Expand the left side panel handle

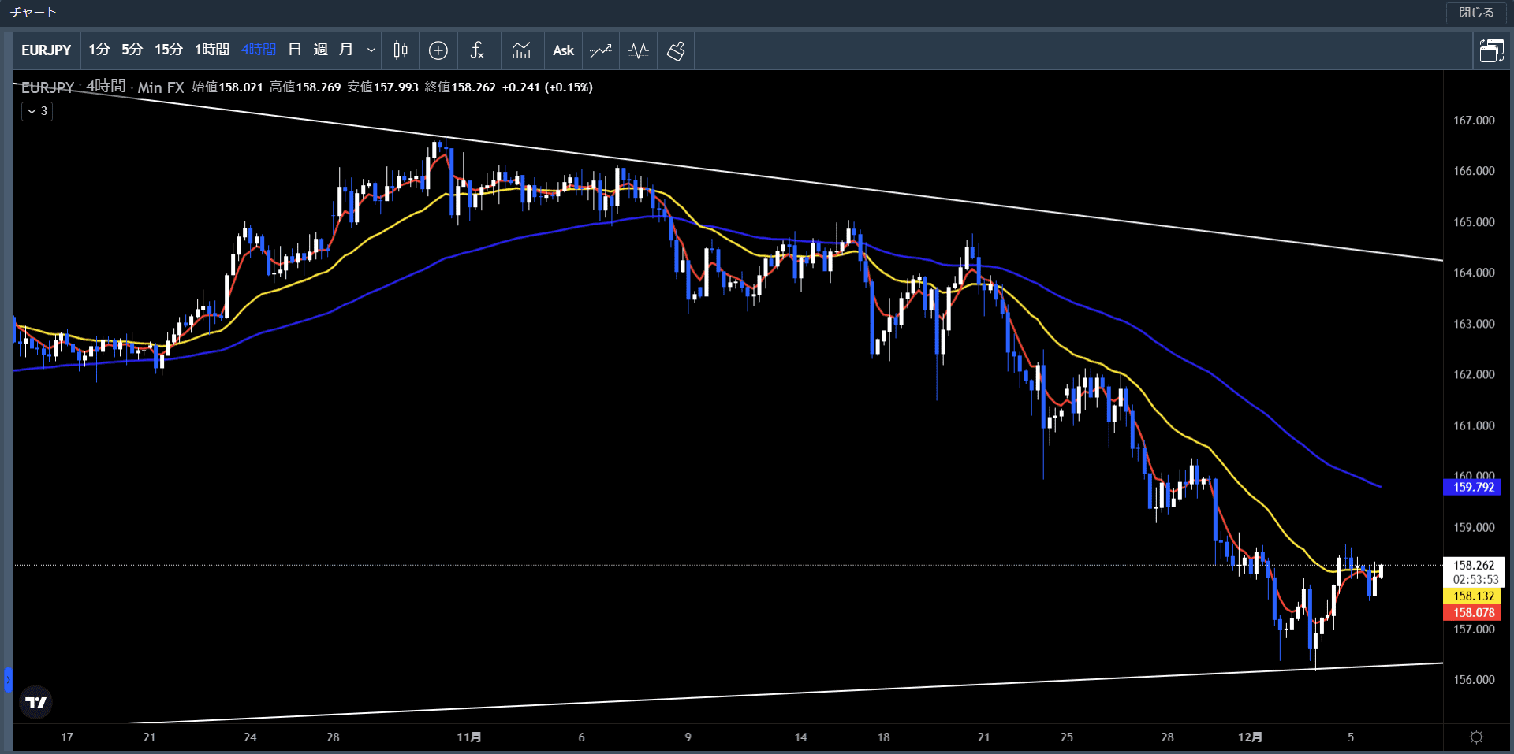click(8, 679)
